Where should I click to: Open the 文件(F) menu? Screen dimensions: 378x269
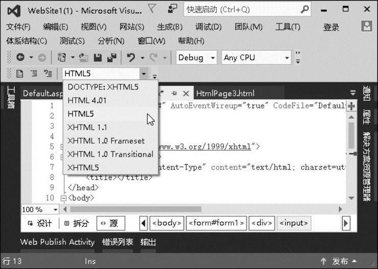point(18,27)
